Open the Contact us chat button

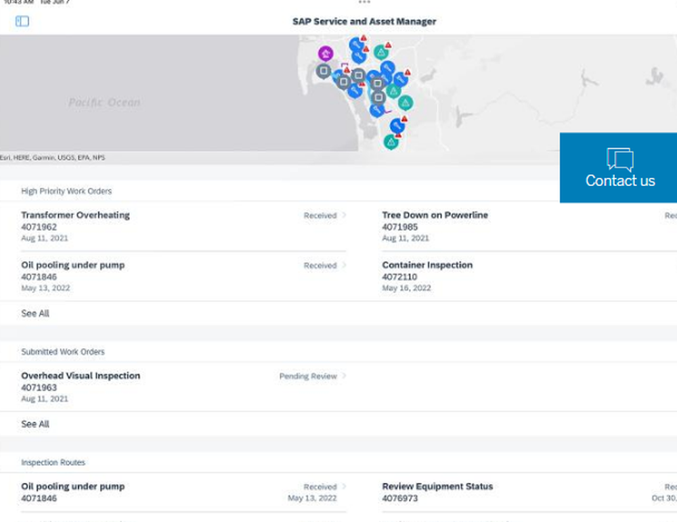tap(619, 168)
